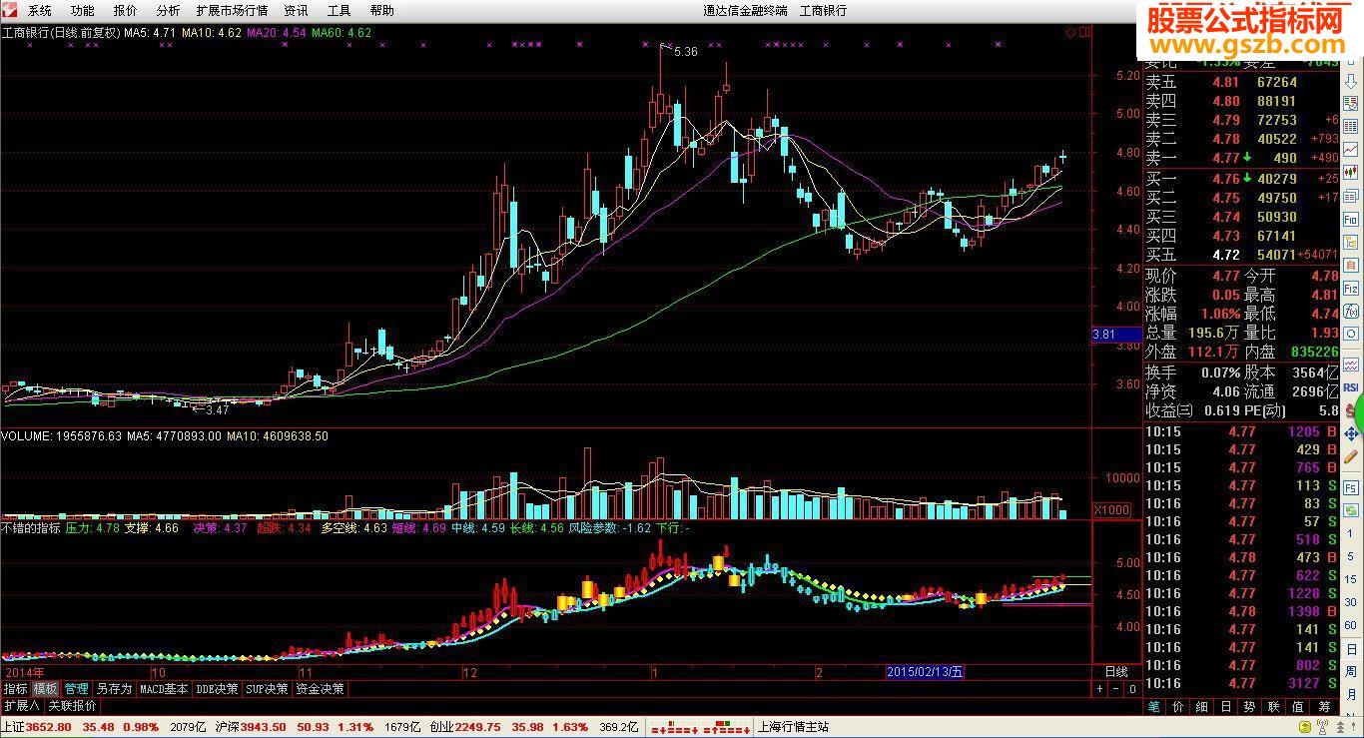Open the 资讯 menu
1364x738 pixels.
pyautogui.click(x=297, y=10)
